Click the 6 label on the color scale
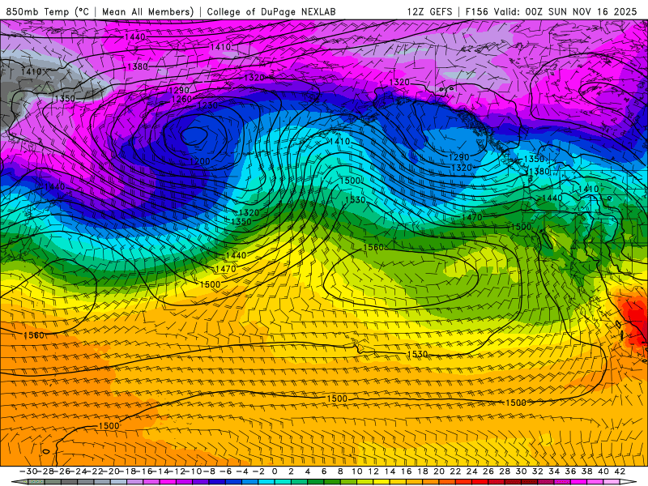Image resolution: width=648 pixels, height=486 pixels. tap(324, 471)
